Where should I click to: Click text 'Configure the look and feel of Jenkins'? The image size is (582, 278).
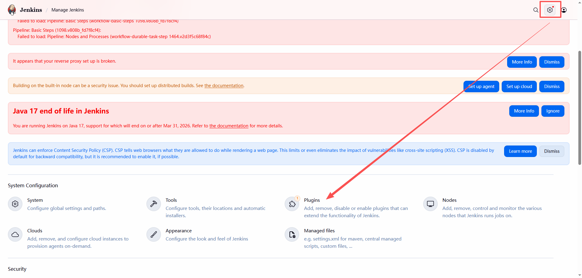[207, 239]
